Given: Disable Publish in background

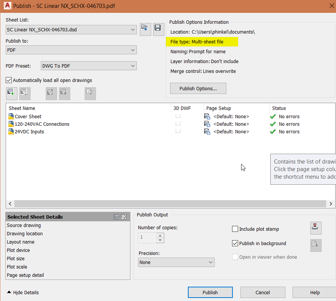Looking at the screenshot, I should click(x=235, y=243).
